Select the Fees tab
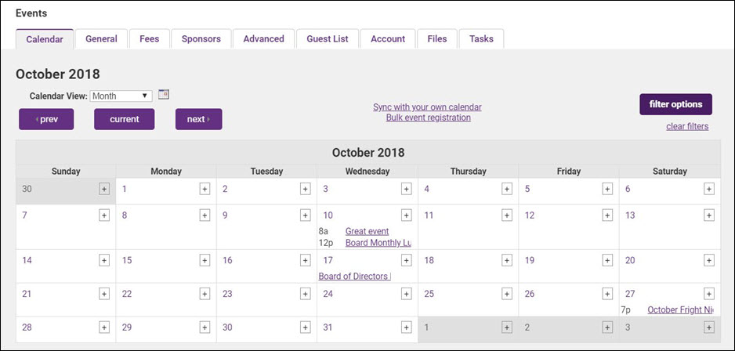The image size is (735, 351). pos(149,39)
